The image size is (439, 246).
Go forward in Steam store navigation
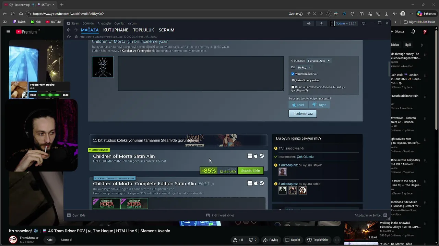(76, 30)
